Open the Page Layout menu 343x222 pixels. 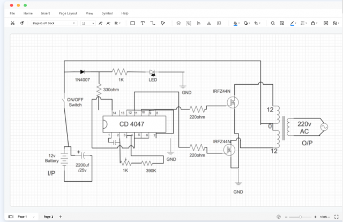[68, 13]
